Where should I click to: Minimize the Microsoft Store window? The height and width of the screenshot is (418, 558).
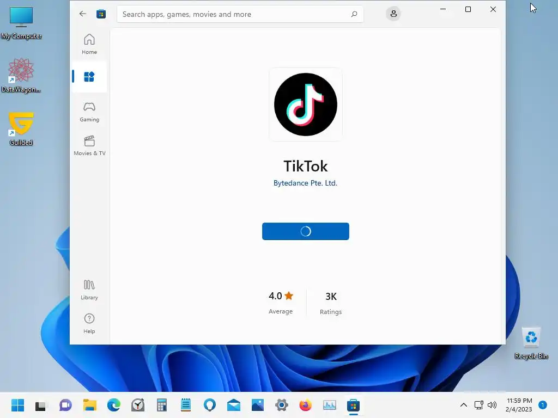point(443,9)
